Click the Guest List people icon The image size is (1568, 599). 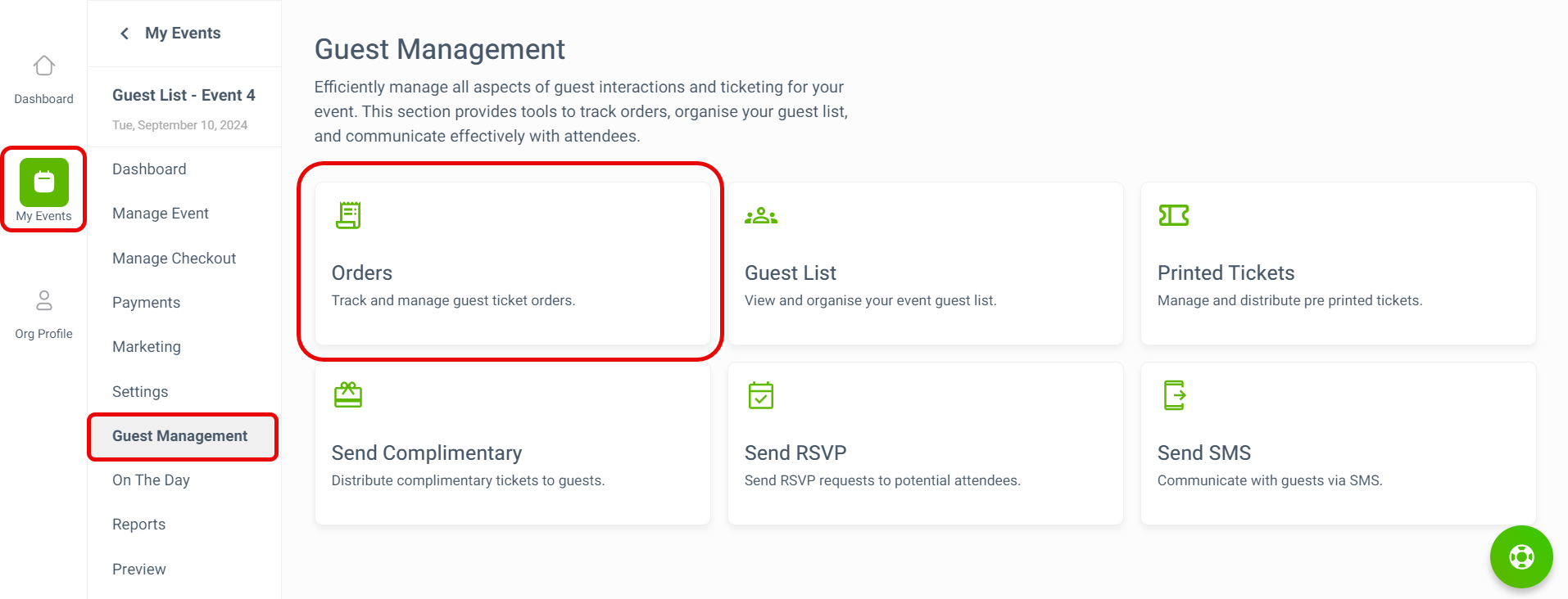pos(761,216)
